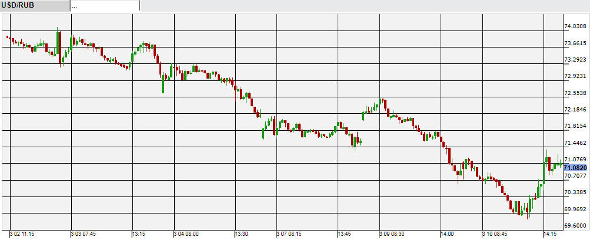Image resolution: width=590 pixels, height=244 pixels.
Task: Click the '3 09 08:30' time axis label
Action: (392, 234)
